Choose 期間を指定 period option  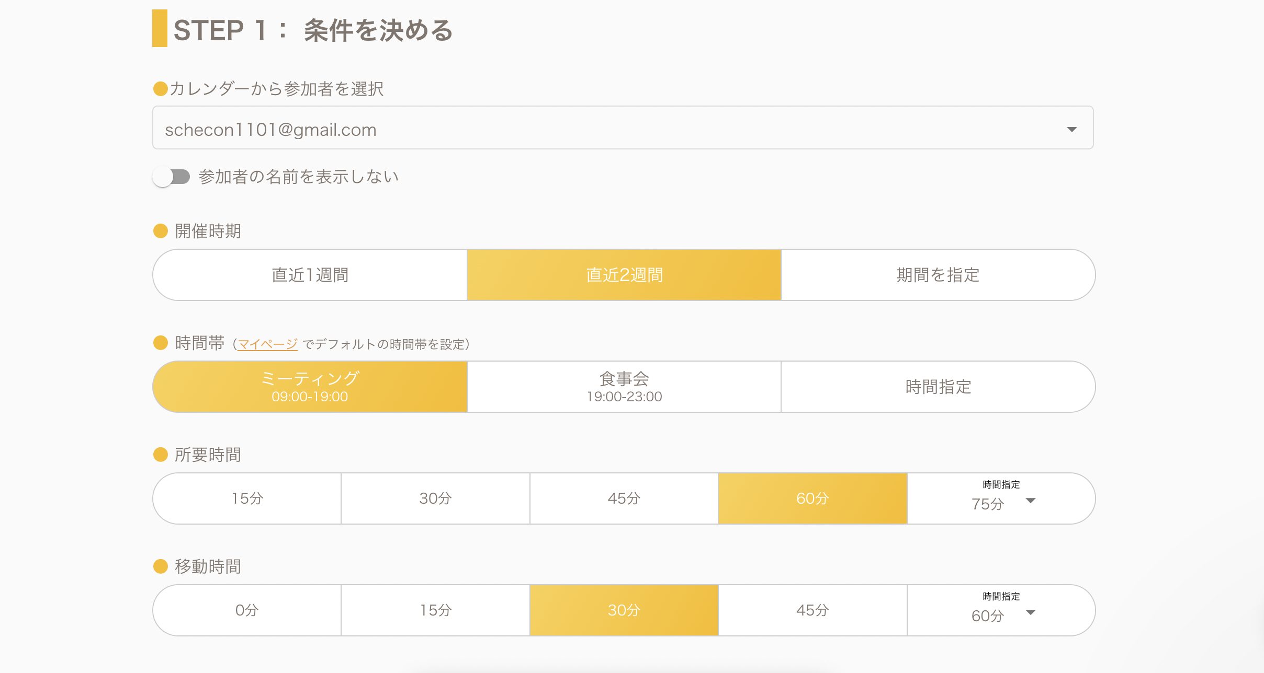[x=938, y=275]
